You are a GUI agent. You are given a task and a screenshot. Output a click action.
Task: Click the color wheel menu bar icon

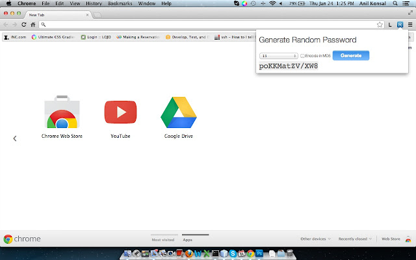click(x=244, y=3)
